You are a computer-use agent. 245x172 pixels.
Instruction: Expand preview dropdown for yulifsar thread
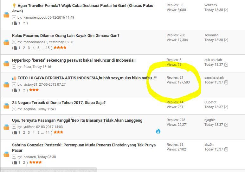(x=14, y=126)
